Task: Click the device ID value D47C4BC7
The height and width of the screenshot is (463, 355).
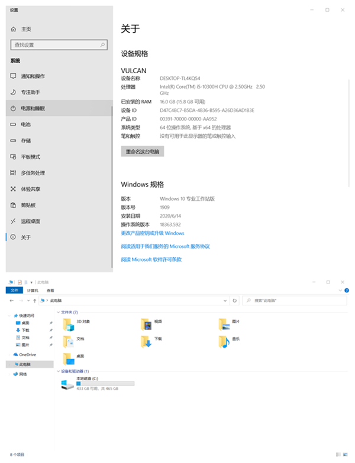Action: tap(207, 110)
